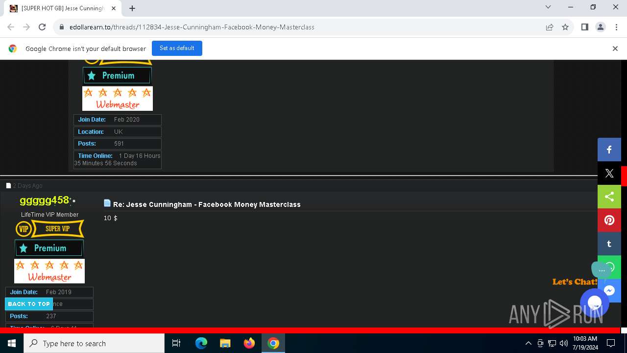Dismiss the default browser notification bar

(x=615, y=49)
